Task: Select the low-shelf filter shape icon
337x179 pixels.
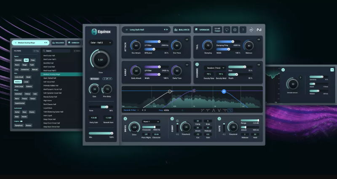Action: point(208,110)
